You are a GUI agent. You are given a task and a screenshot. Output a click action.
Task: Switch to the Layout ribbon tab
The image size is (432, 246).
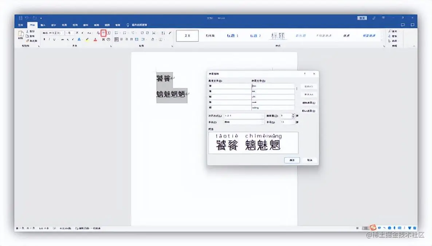pyautogui.click(x=64, y=25)
